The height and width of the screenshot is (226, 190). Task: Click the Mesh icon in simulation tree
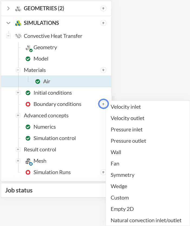(x=28, y=161)
